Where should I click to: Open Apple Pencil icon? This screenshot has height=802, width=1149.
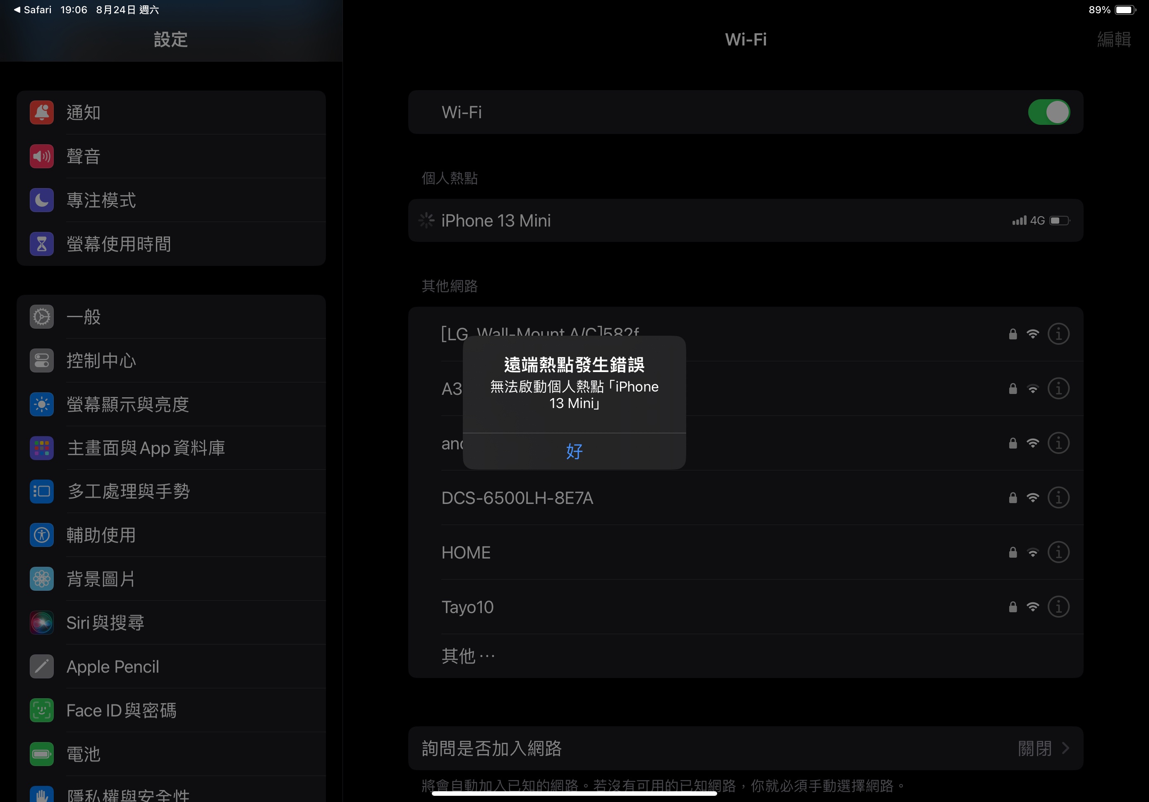[x=41, y=666]
